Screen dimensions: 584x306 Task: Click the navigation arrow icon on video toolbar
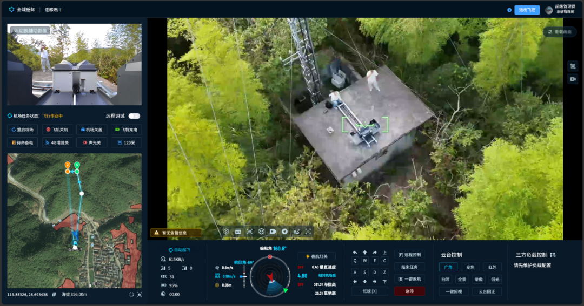pos(284,232)
